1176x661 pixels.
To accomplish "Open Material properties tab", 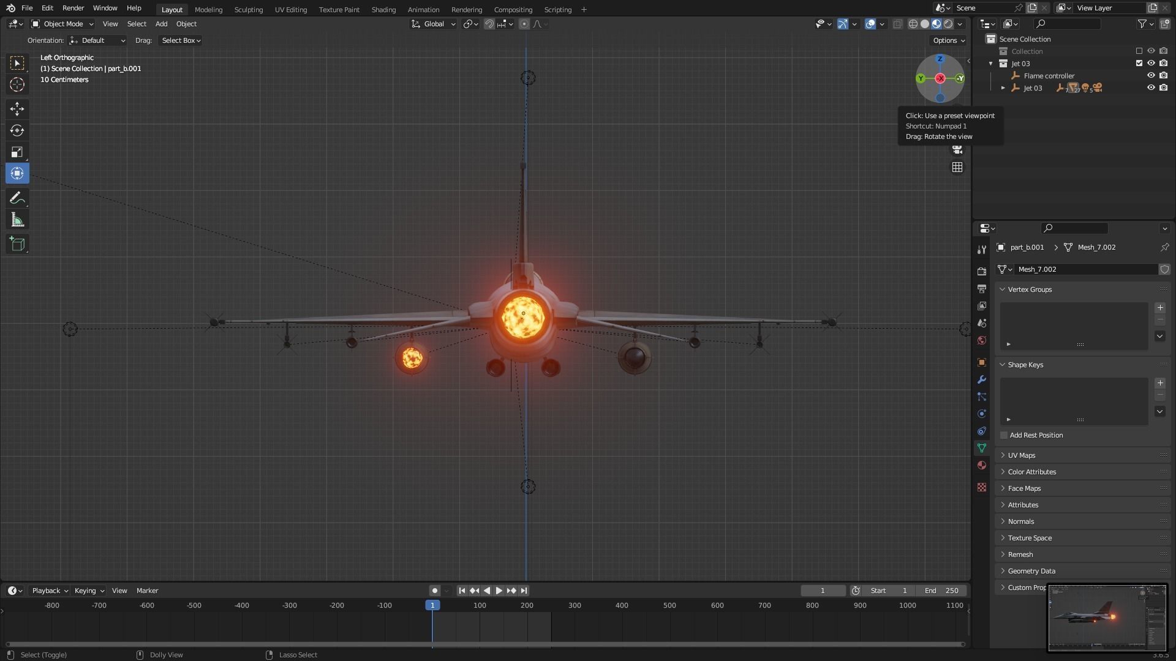I will point(982,465).
